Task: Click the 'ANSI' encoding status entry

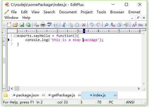Action: tap(130, 102)
